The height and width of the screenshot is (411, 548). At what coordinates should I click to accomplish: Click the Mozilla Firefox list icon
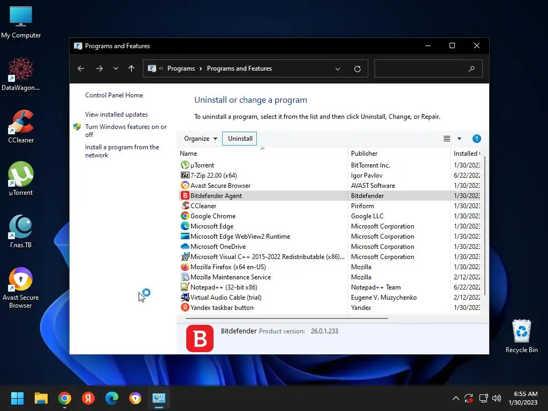[185, 267]
